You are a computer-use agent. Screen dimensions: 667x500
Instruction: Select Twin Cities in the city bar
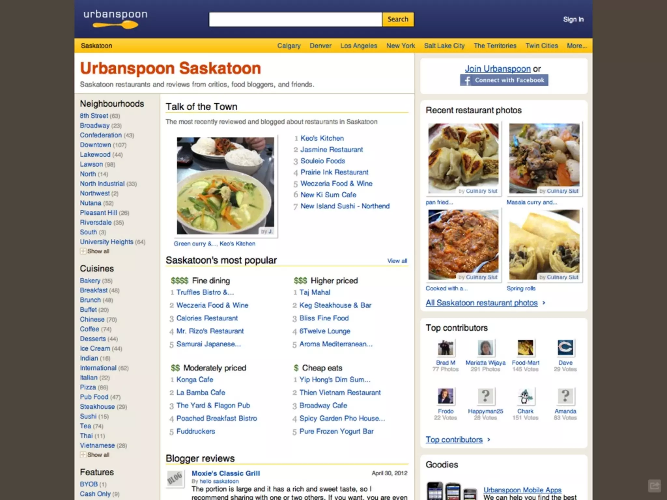542,46
